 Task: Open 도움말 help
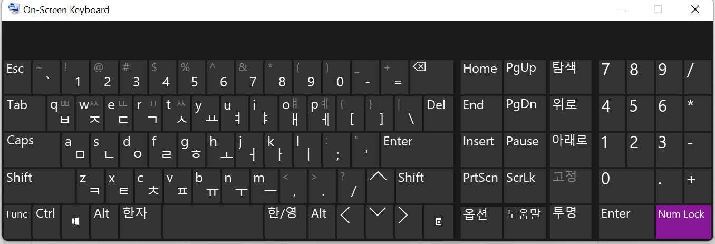pyautogui.click(x=525, y=221)
